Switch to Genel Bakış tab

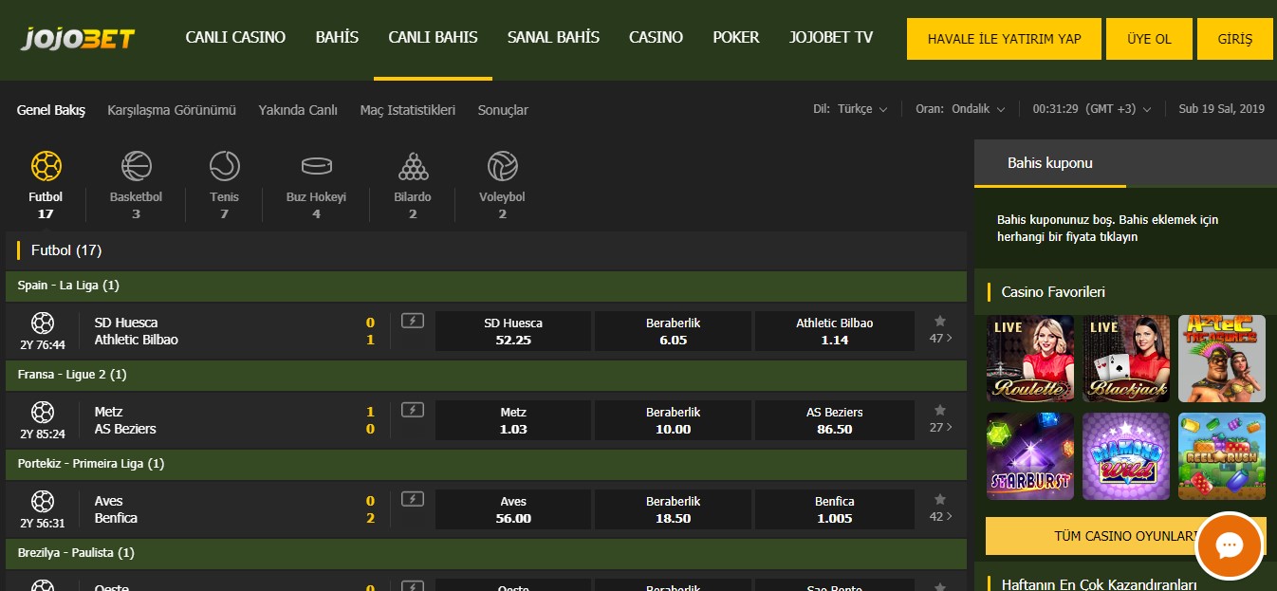(51, 110)
